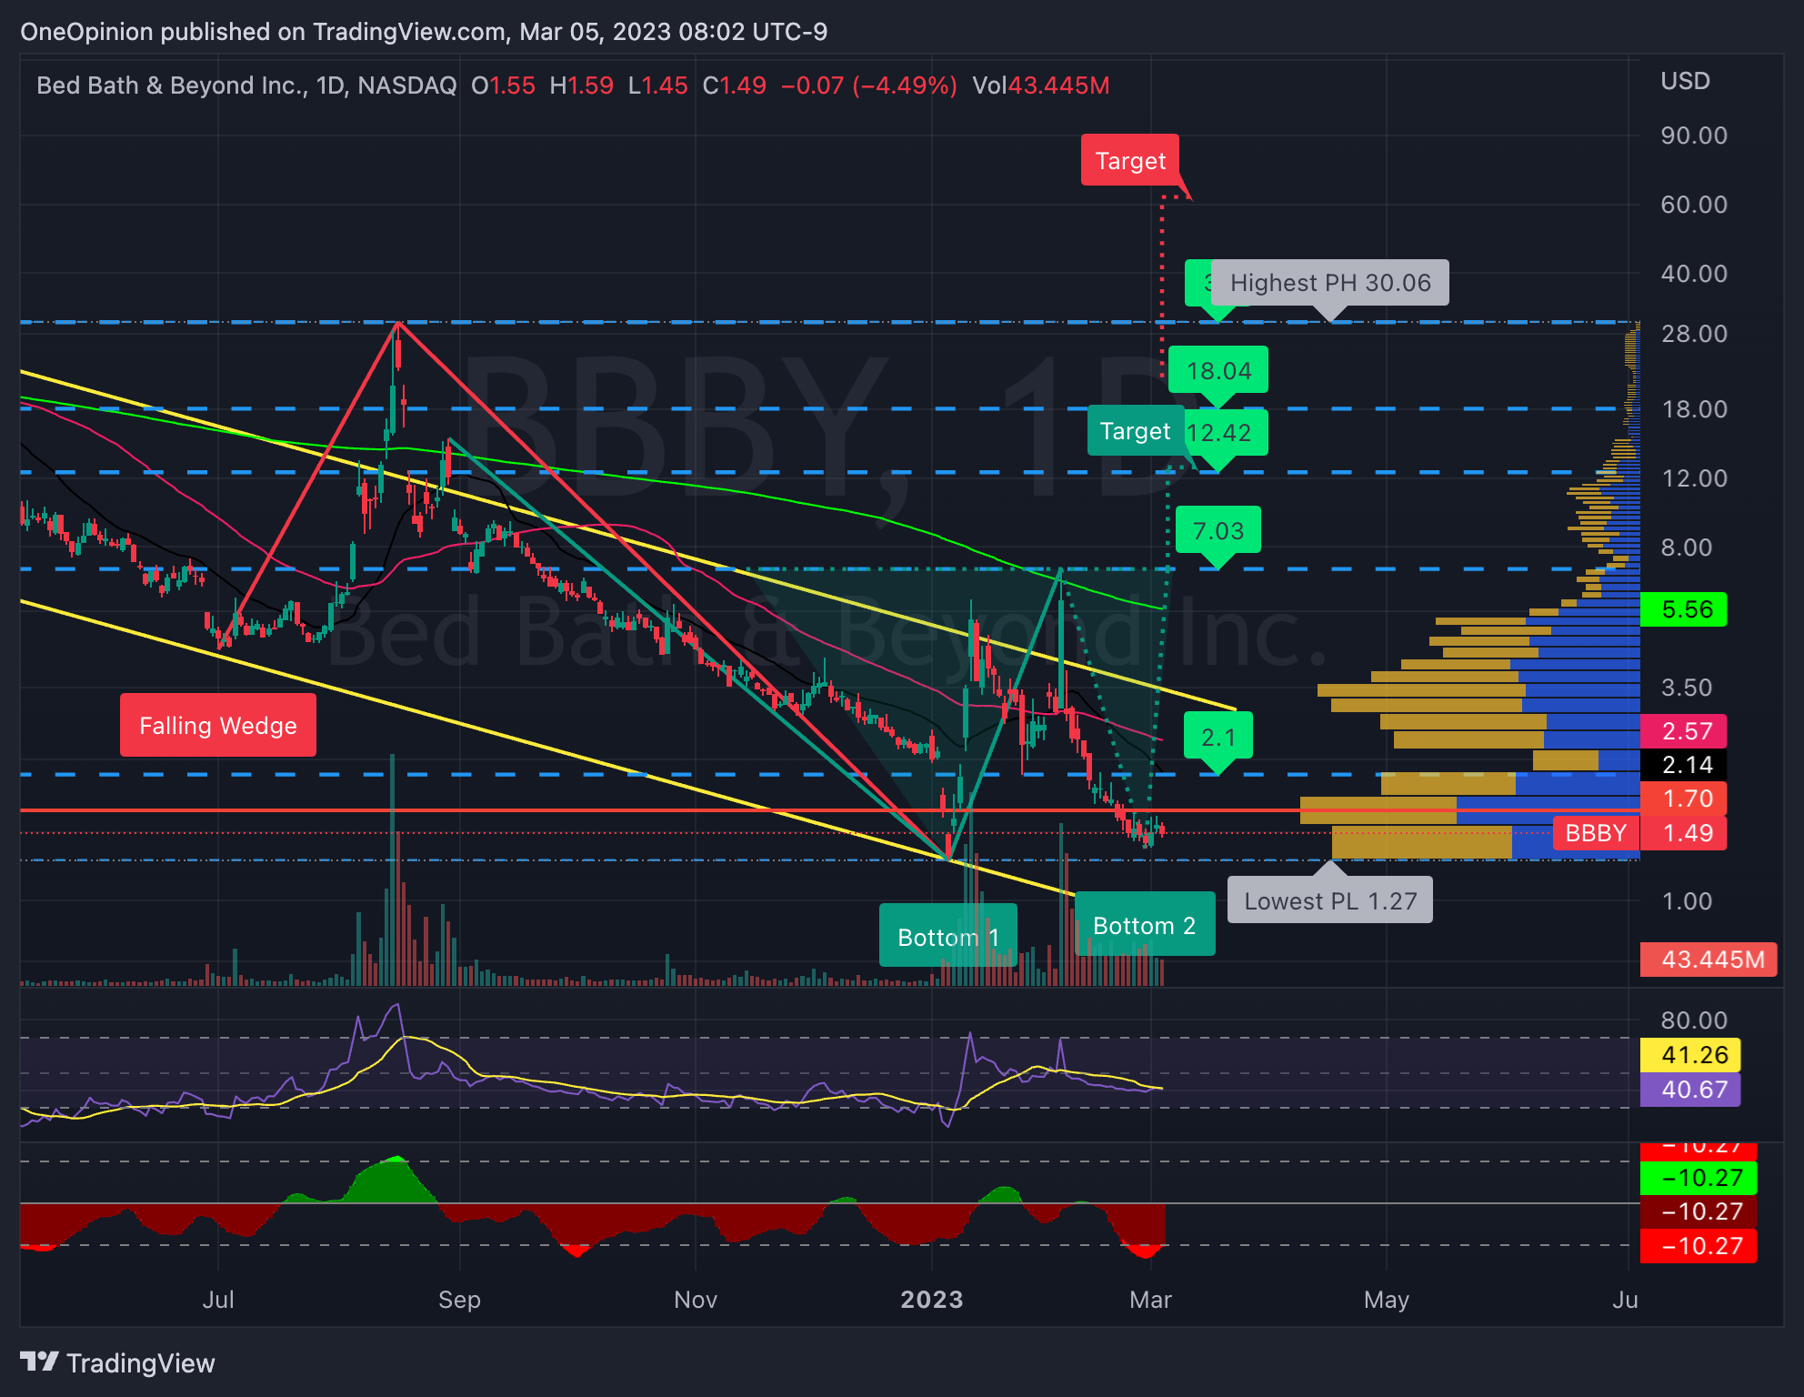Click the Jul label on time axis
1804x1397 pixels.
pos(218,1299)
